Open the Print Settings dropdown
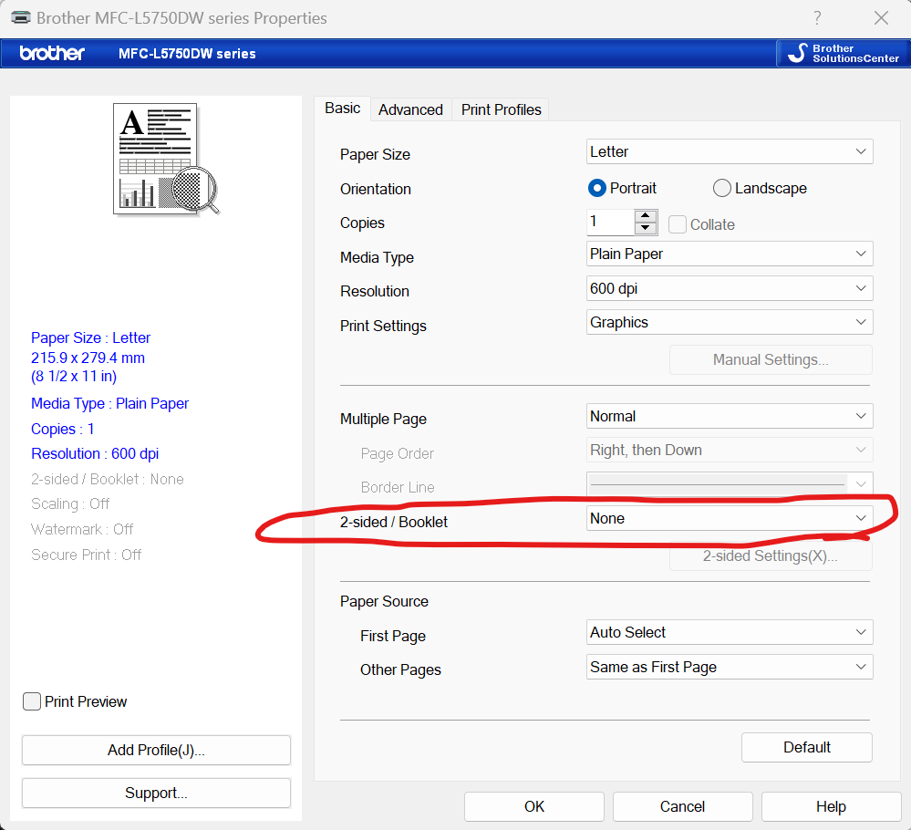This screenshot has width=911, height=830. click(730, 322)
